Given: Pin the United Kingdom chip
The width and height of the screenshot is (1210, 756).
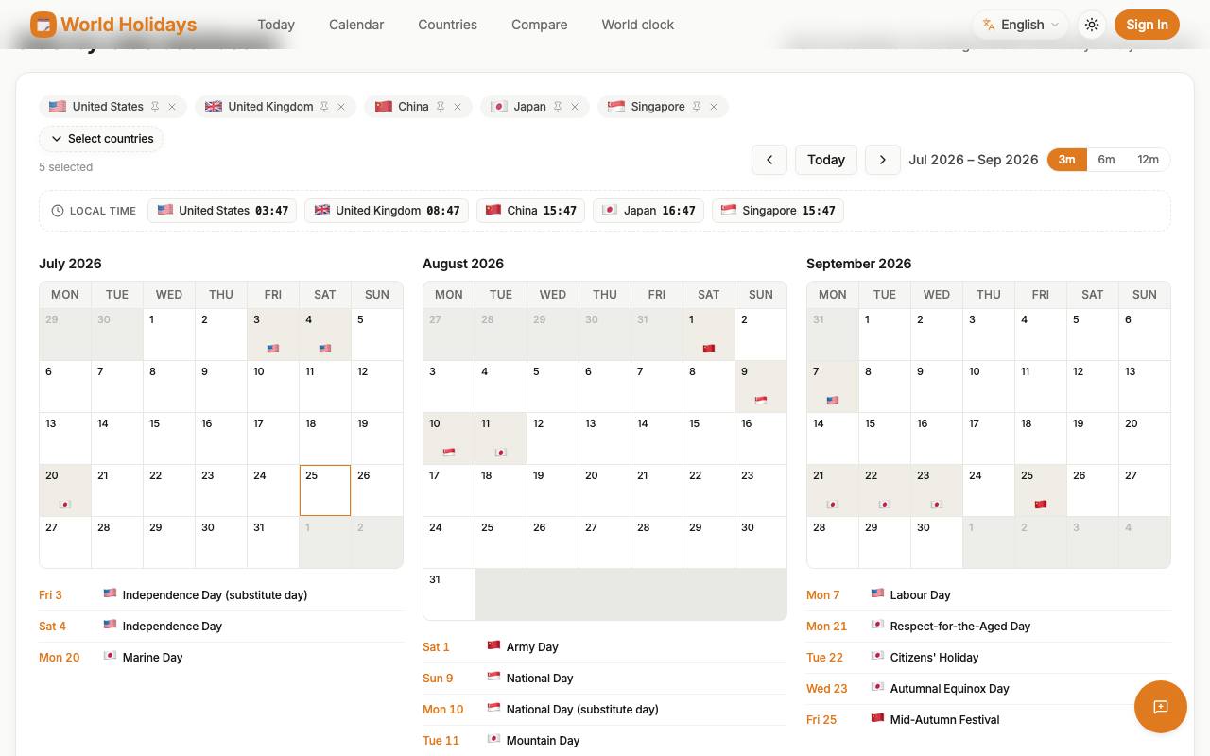Looking at the screenshot, I should [x=324, y=107].
